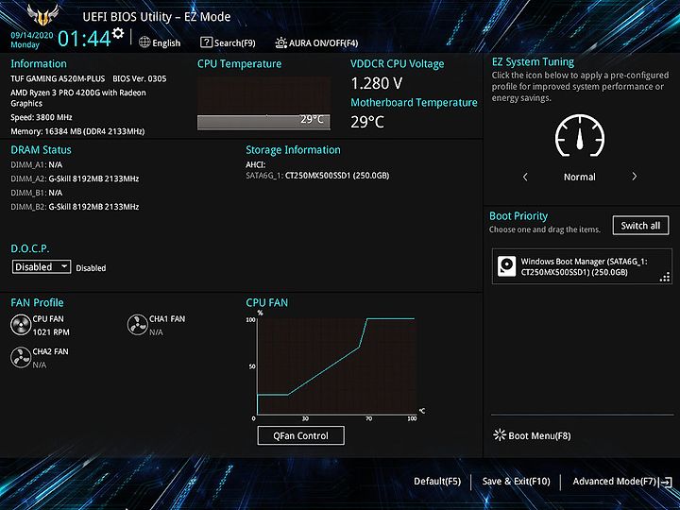The image size is (680, 510).
Task: Click the TUF Gaming logo
Action: pyautogui.click(x=42, y=15)
